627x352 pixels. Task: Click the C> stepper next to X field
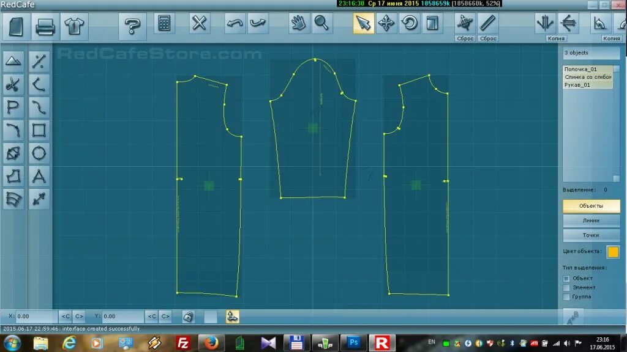tap(79, 317)
